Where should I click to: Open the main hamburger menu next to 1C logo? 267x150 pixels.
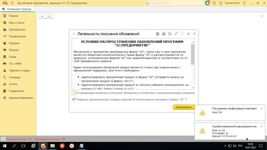tap(12, 3)
